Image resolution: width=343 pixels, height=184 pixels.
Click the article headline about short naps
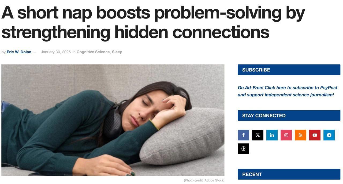[x=153, y=22]
